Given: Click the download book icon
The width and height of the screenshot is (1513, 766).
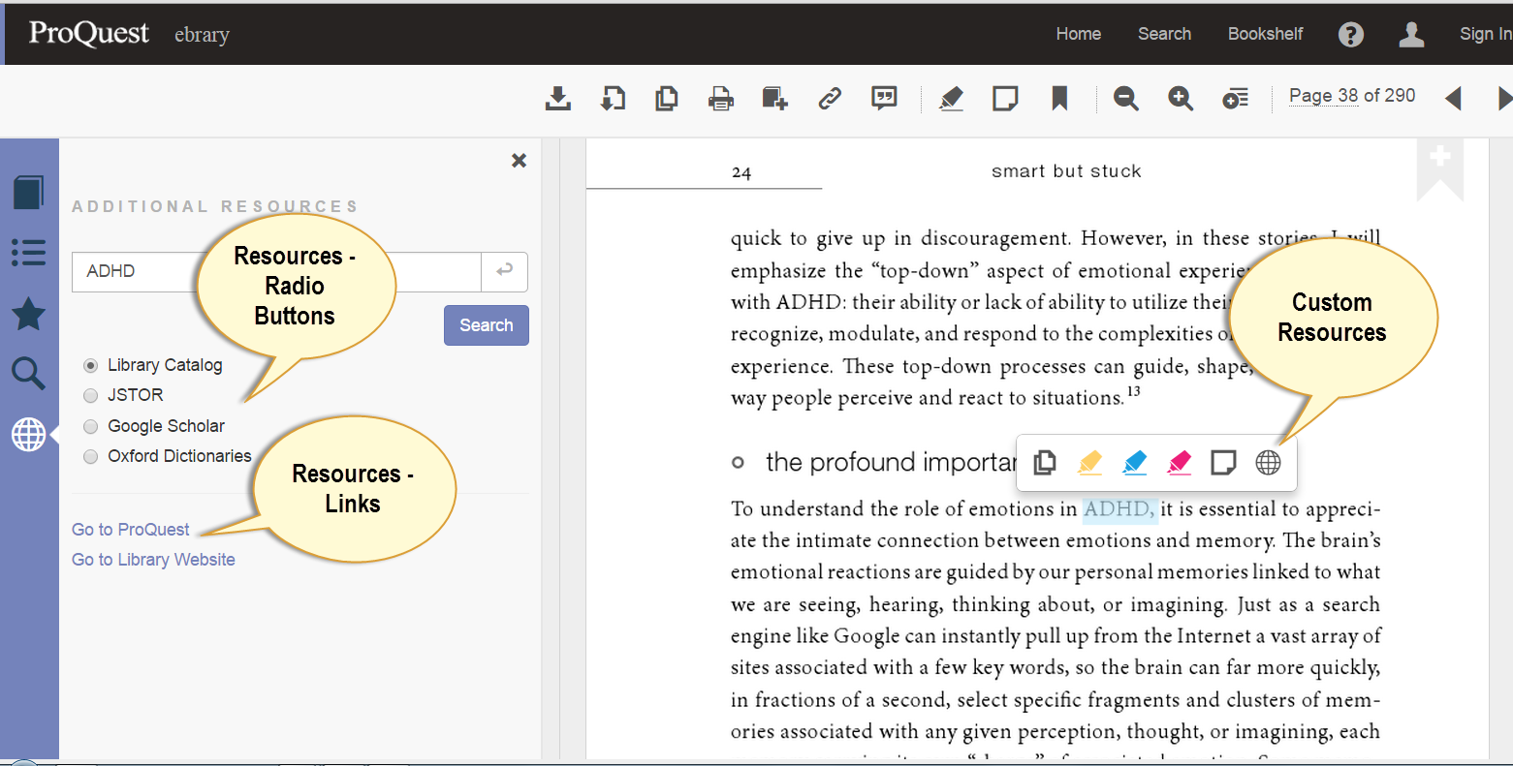Looking at the screenshot, I should click(x=558, y=98).
